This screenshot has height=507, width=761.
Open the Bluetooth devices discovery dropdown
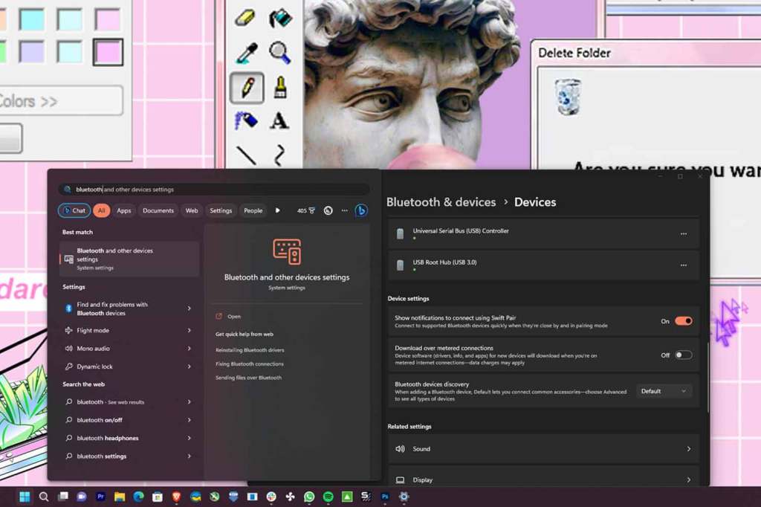click(x=664, y=391)
